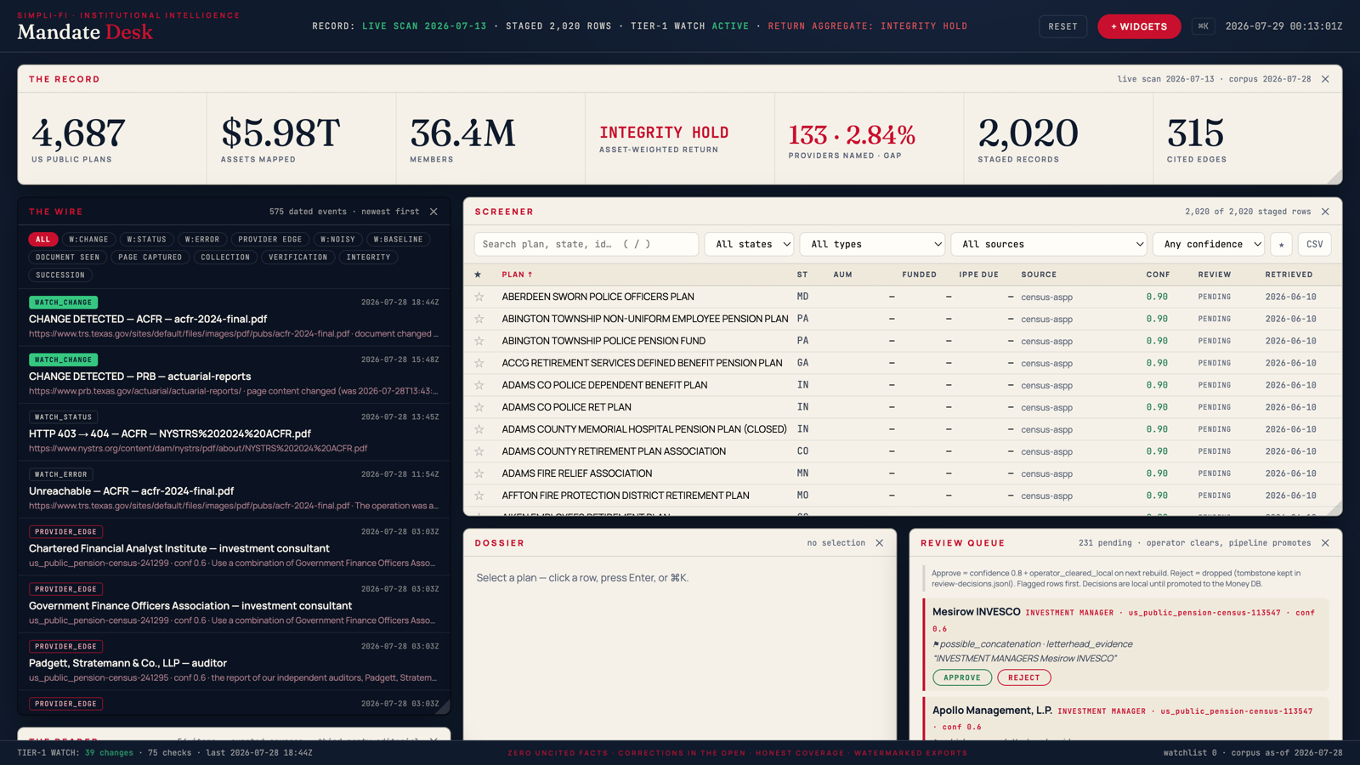The height and width of the screenshot is (765, 1360).
Task: Open Any confidence dropdown
Action: coord(1209,244)
